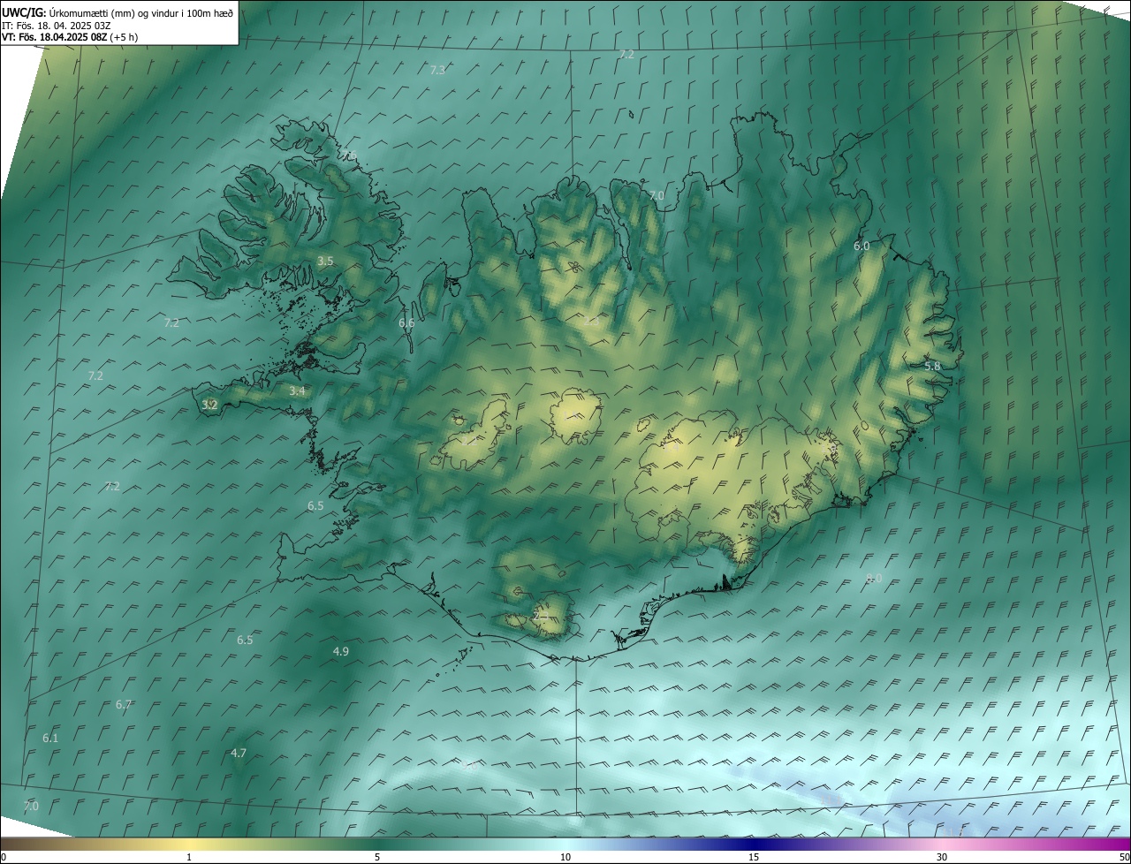Click the '6.1' value label on map
The image size is (1131, 864).
click(50, 738)
